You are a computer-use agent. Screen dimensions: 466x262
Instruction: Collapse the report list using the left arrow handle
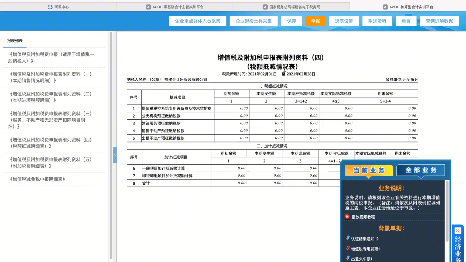[115, 154]
